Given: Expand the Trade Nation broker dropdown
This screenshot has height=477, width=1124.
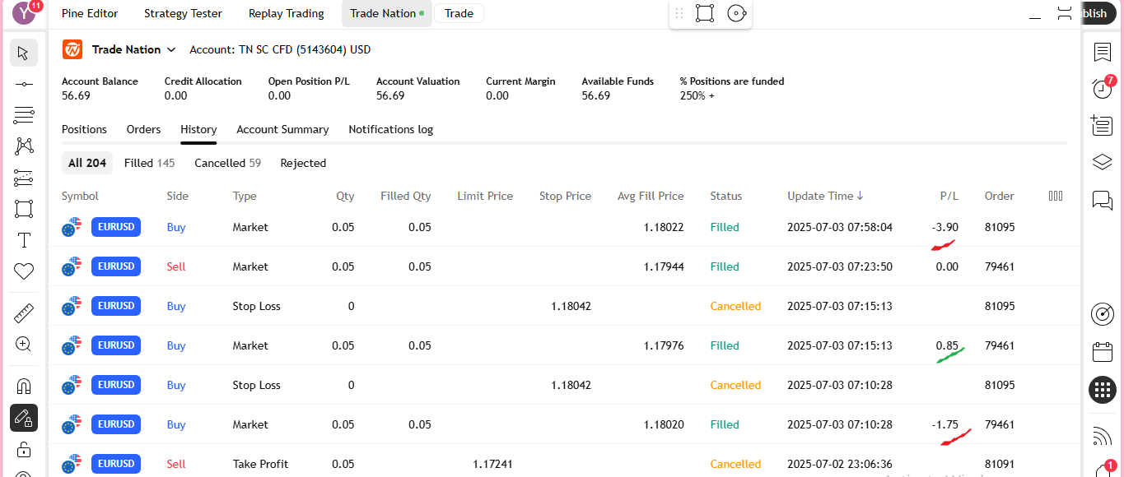Looking at the screenshot, I should tap(171, 50).
